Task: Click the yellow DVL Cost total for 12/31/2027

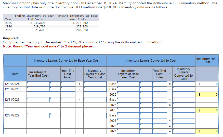Action: coord(207,131)
